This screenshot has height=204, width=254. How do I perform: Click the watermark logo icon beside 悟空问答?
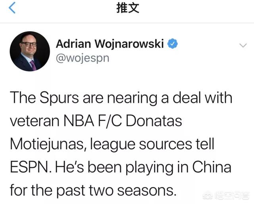click(208, 196)
